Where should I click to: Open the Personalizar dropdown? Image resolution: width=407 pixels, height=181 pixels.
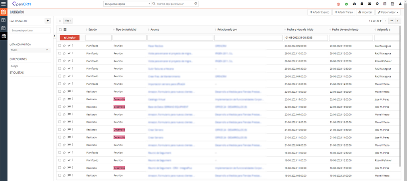click(389, 12)
